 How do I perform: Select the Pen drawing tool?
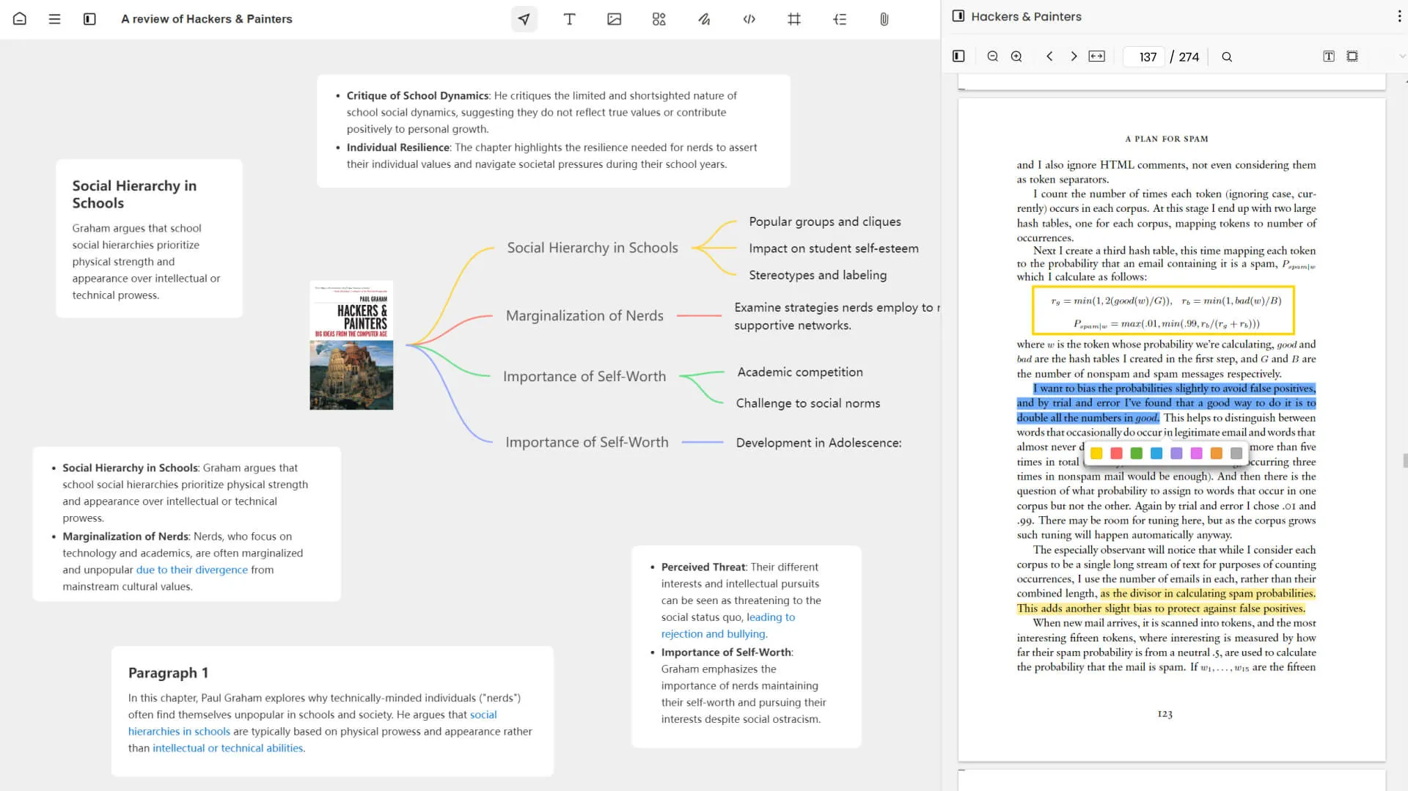[x=703, y=19]
